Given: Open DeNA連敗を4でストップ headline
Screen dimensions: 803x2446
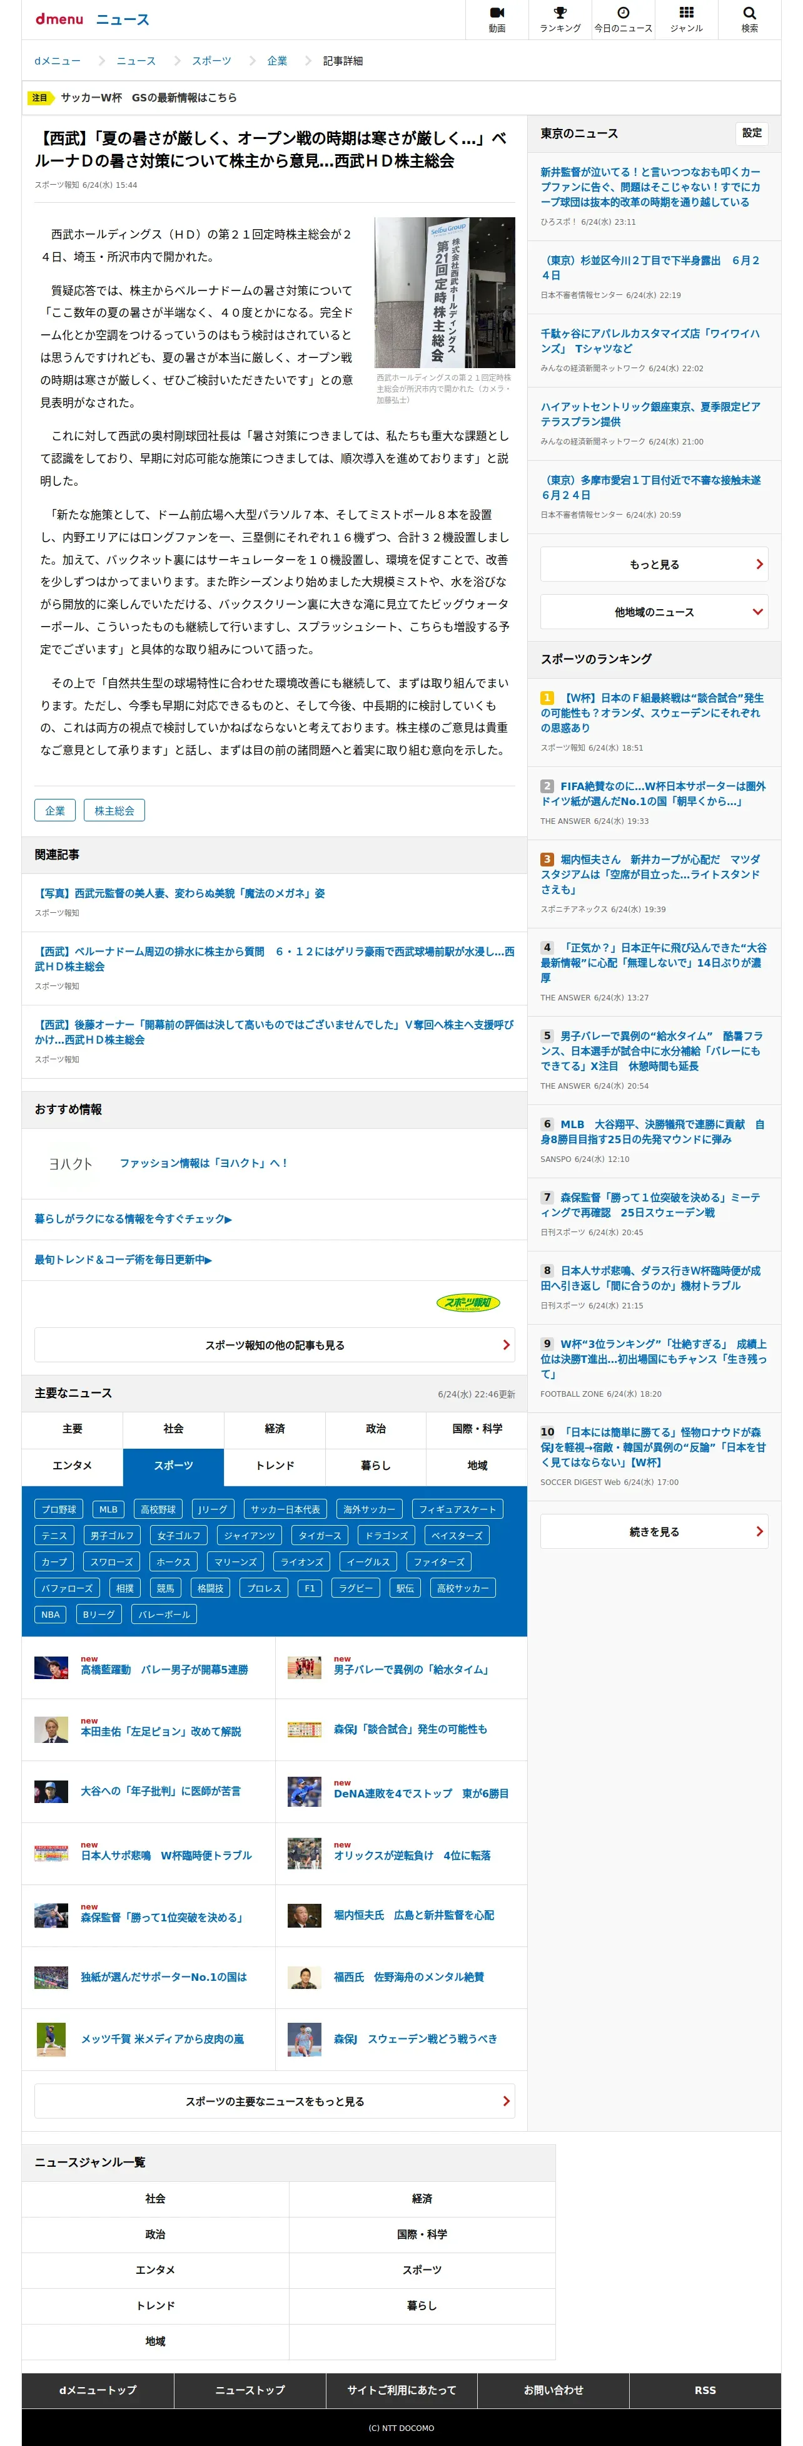Looking at the screenshot, I should click(x=421, y=1794).
